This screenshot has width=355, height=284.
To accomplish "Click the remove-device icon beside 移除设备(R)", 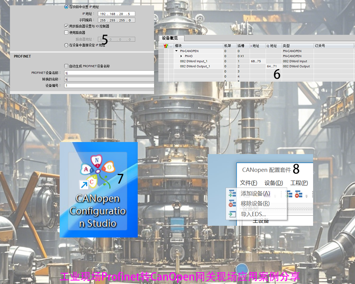I will coord(232,203).
